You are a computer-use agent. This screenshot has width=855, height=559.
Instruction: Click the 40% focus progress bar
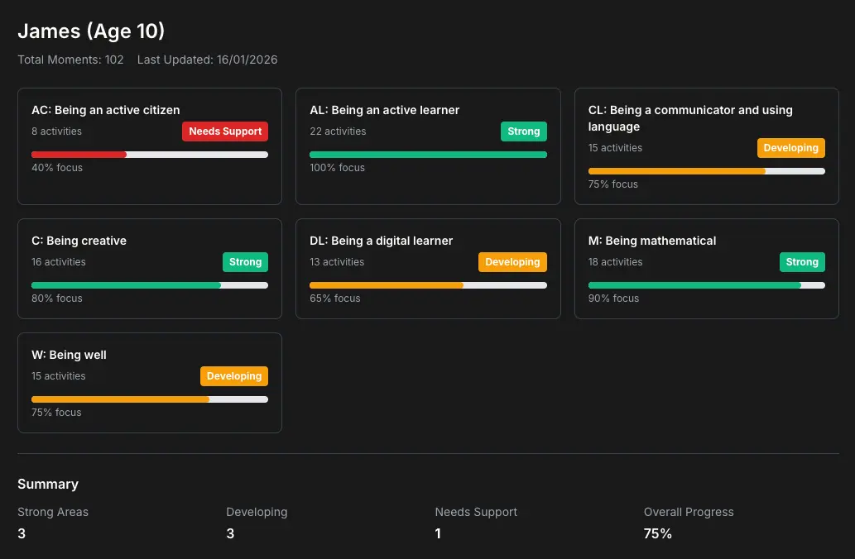coord(149,154)
